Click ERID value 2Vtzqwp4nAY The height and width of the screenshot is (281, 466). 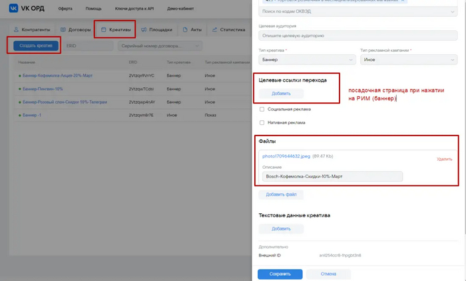tap(142, 102)
